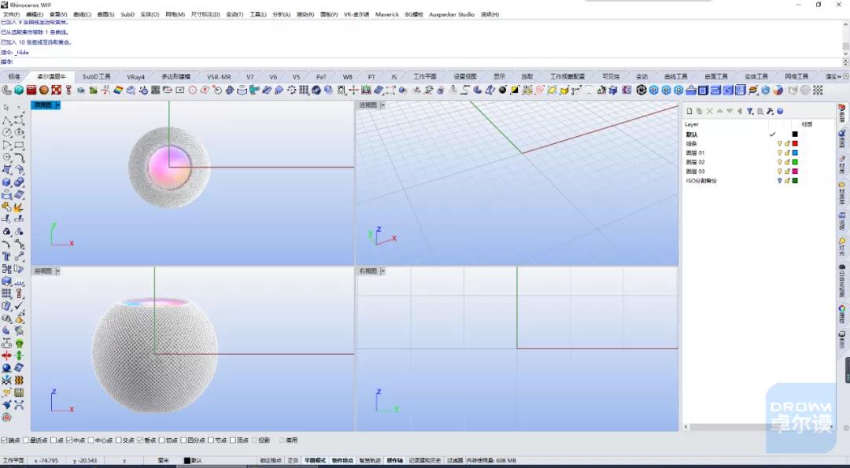Viewport: 850px width, 468px height.
Task: Select the ISO分割备份 layer row
Action: pyautogui.click(x=759, y=180)
